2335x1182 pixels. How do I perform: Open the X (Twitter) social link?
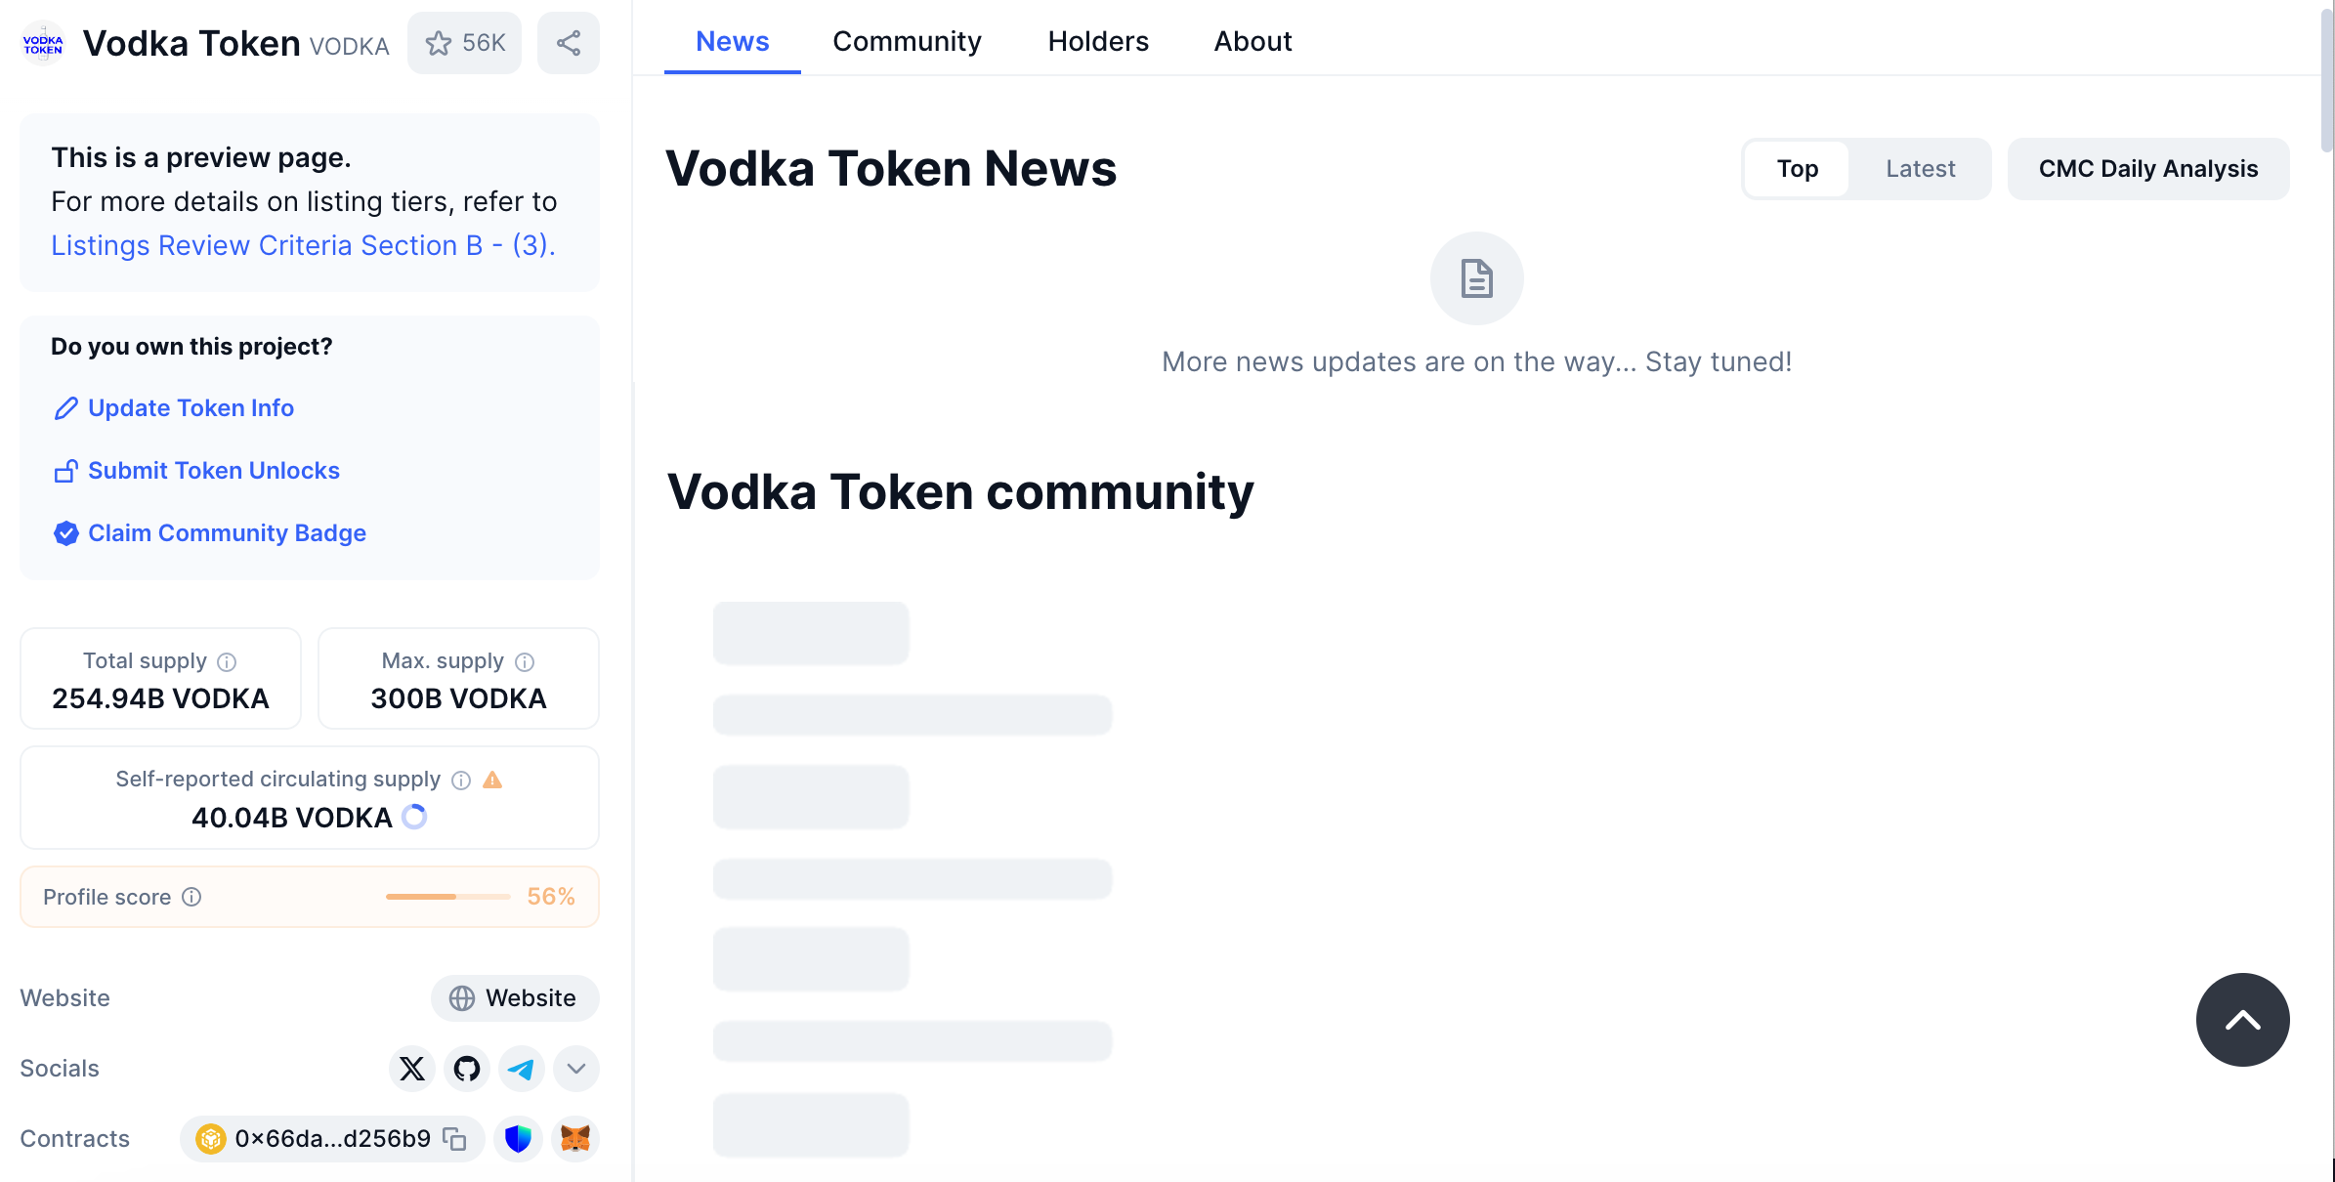coord(412,1069)
